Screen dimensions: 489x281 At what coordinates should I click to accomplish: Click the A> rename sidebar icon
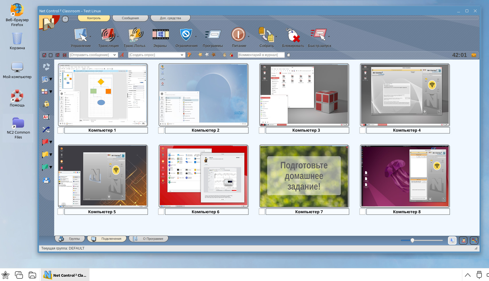[46, 117]
